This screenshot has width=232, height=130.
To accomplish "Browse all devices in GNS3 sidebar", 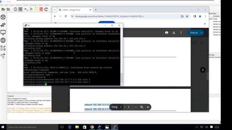I will (3, 48).
